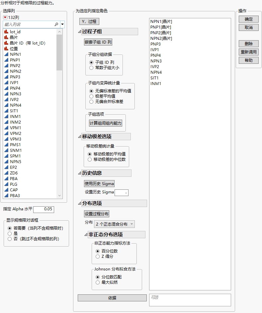Select 移动极差的中位数 radio option
This screenshot has width=262, height=313.
click(90, 159)
